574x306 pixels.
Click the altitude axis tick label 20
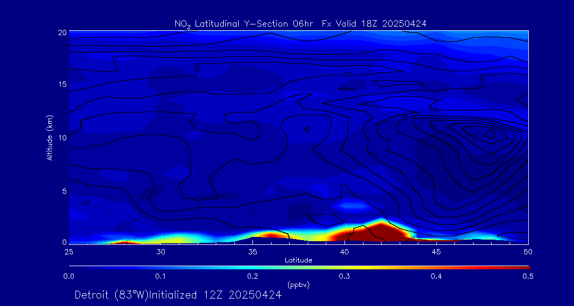[x=61, y=32]
